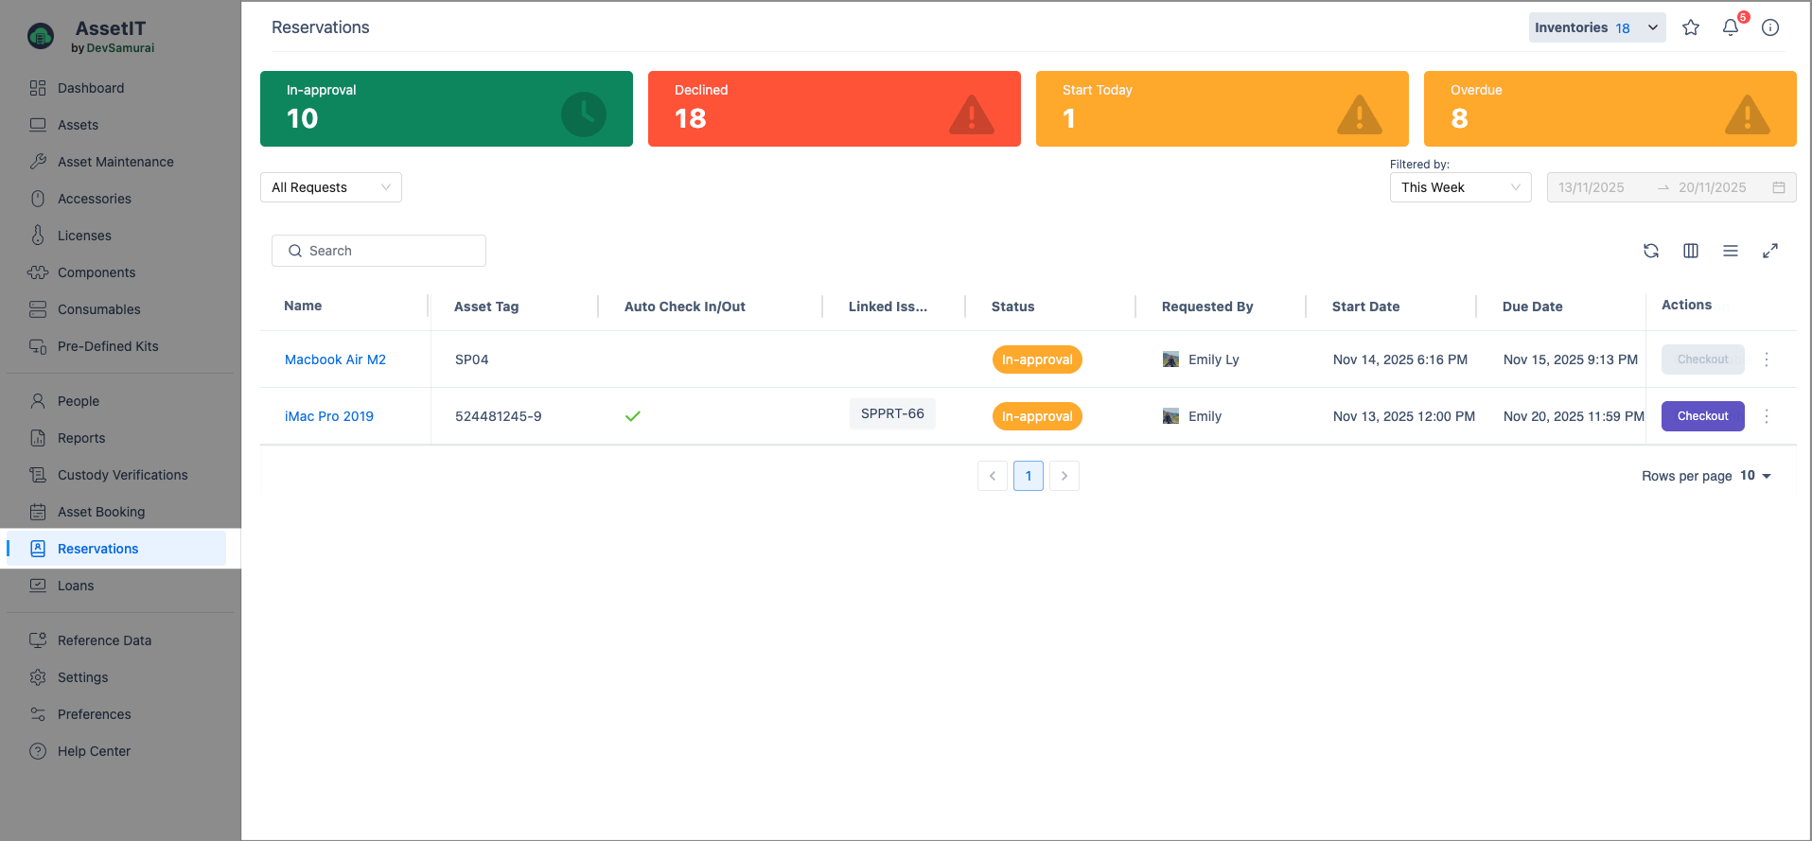The height and width of the screenshot is (841, 1812).
Task: Open the Macbook Air M2 link
Action: pyautogui.click(x=335, y=359)
